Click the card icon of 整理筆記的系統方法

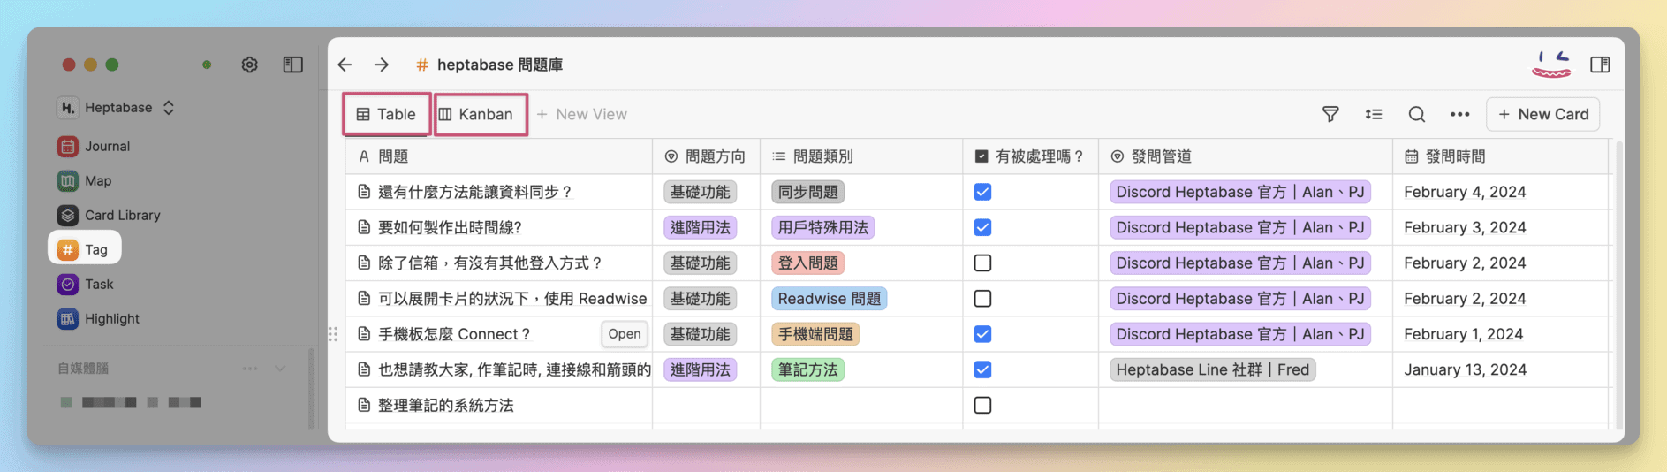point(364,405)
